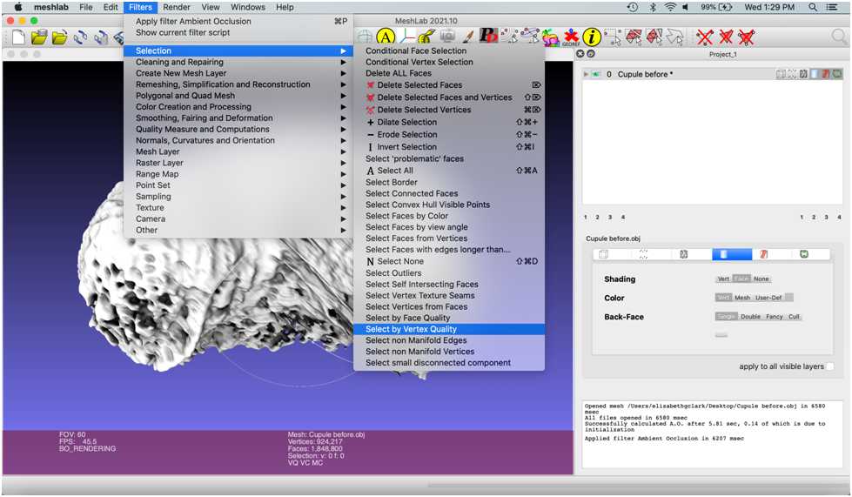This screenshot has height=497, width=852.
Task: Open the Render menu in menu bar
Action: pyautogui.click(x=177, y=7)
